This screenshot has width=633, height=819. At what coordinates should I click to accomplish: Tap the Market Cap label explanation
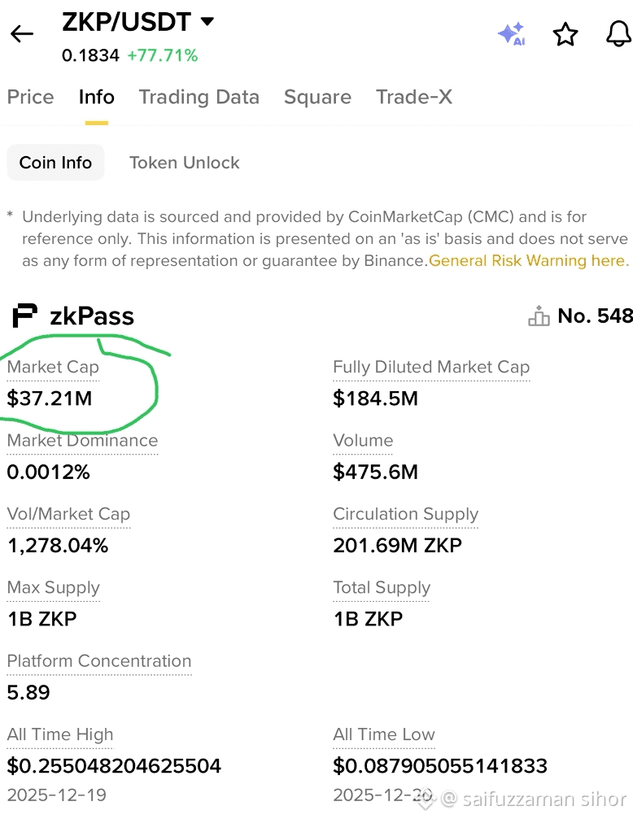point(53,367)
